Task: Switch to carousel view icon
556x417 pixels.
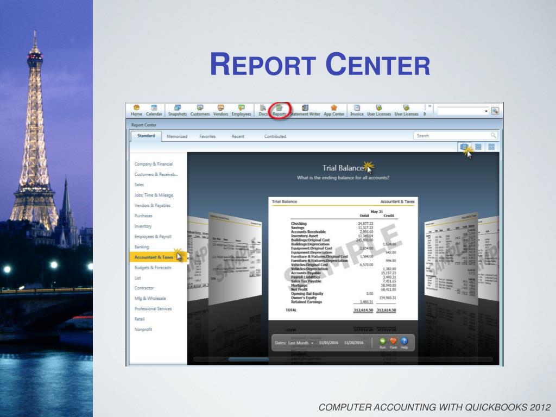Action: coord(464,147)
